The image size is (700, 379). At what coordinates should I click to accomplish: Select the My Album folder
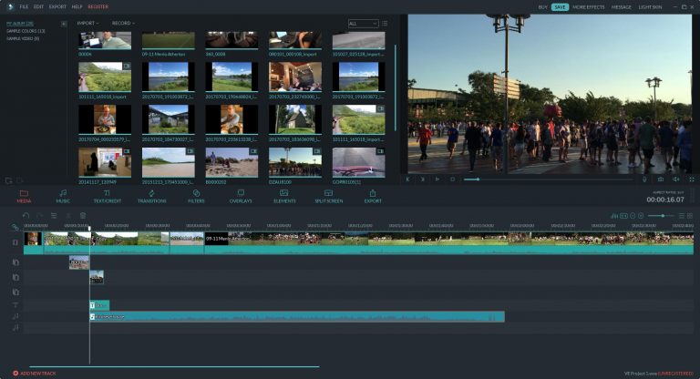point(20,23)
